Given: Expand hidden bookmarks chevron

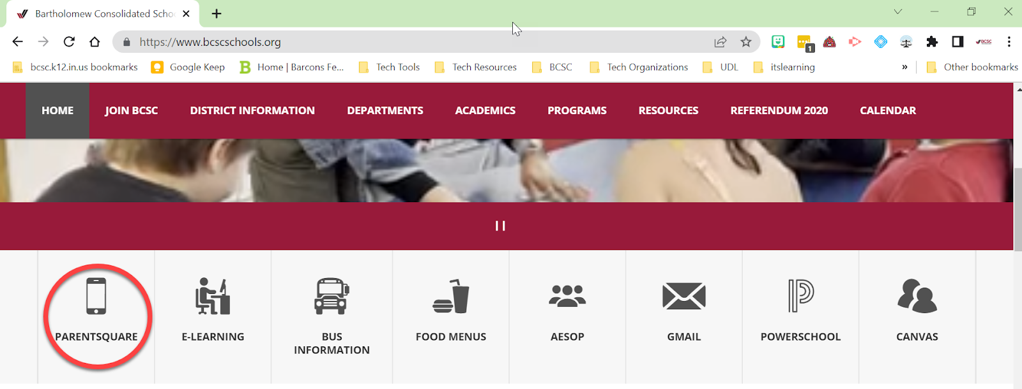Looking at the screenshot, I should (x=904, y=67).
